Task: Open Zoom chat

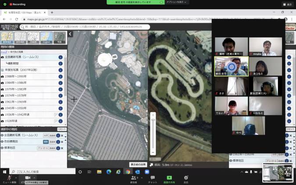Action: [153, 180]
